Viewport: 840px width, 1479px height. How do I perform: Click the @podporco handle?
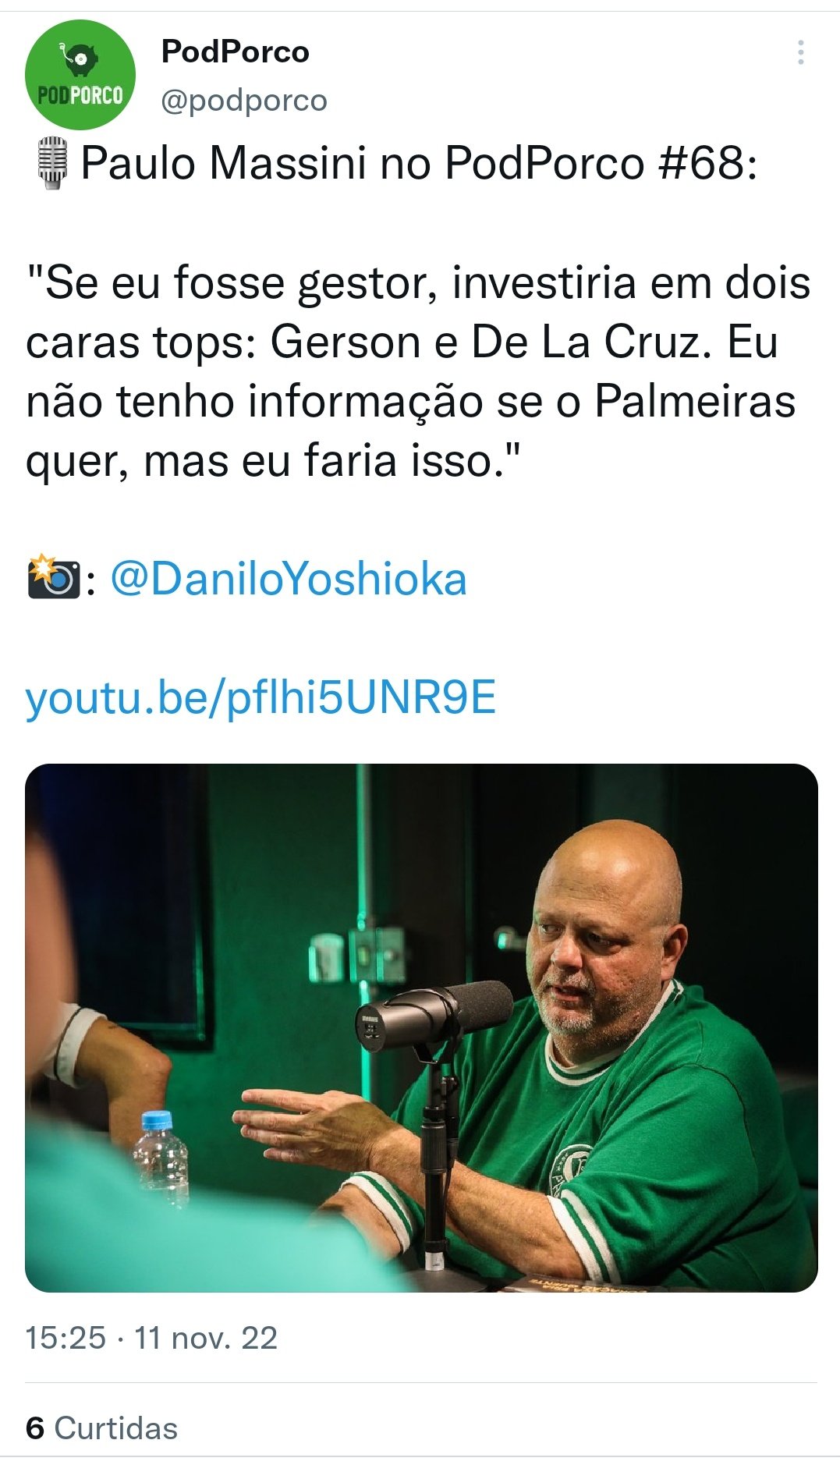pos(243,100)
